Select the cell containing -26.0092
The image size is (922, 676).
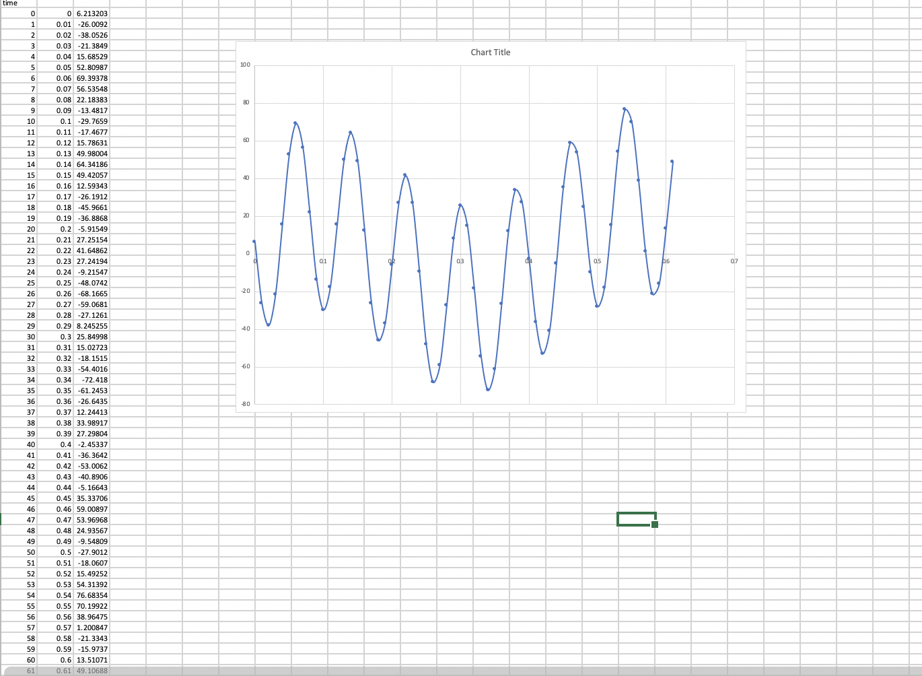[92, 24]
